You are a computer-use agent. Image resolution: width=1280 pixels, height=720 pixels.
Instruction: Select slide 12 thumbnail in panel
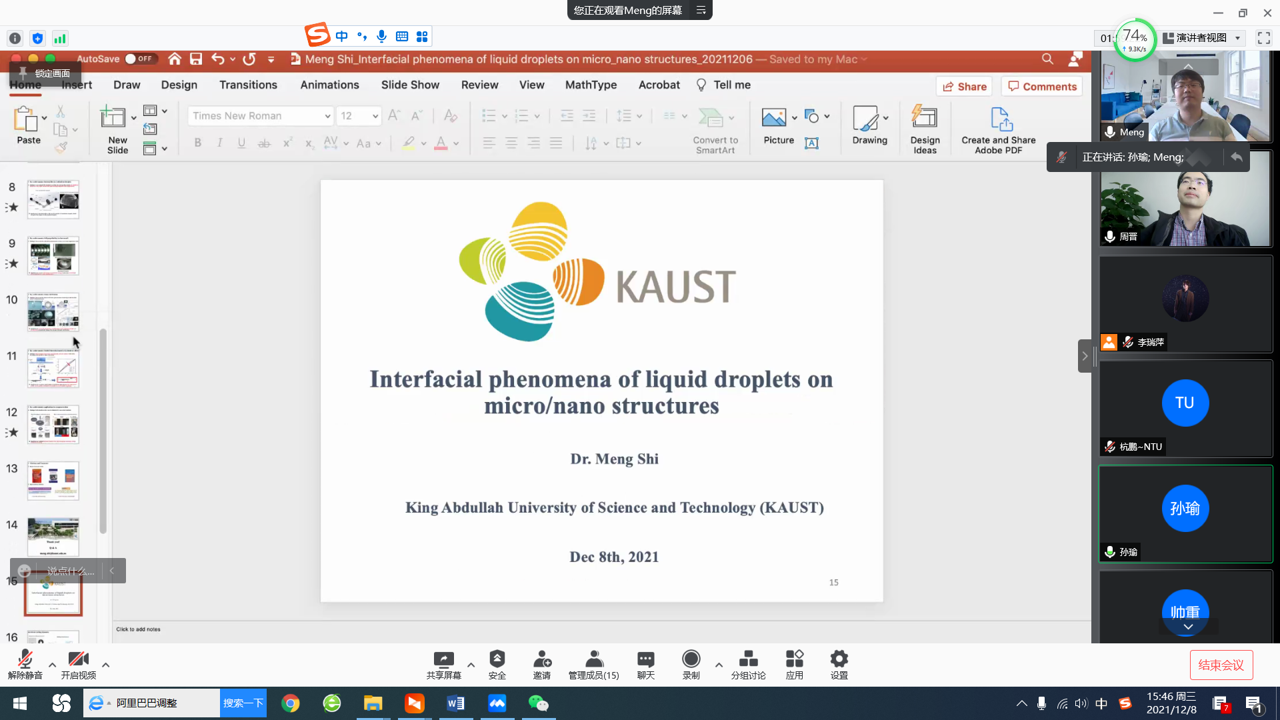click(x=53, y=425)
